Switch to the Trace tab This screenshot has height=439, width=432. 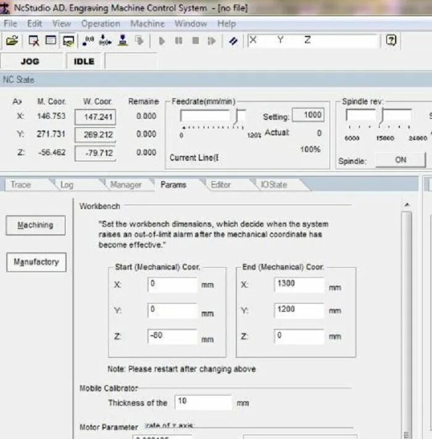[x=28, y=185]
